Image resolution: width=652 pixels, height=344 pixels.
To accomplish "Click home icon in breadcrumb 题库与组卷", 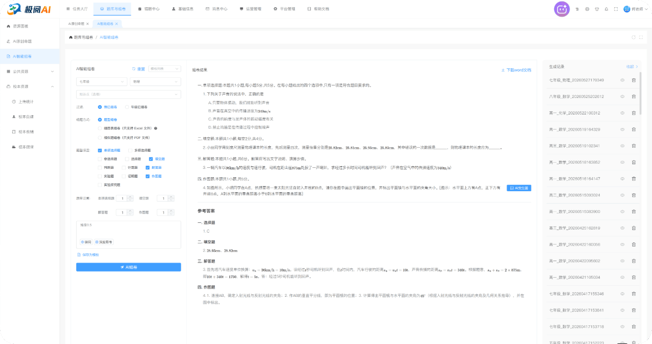I will (x=71, y=37).
